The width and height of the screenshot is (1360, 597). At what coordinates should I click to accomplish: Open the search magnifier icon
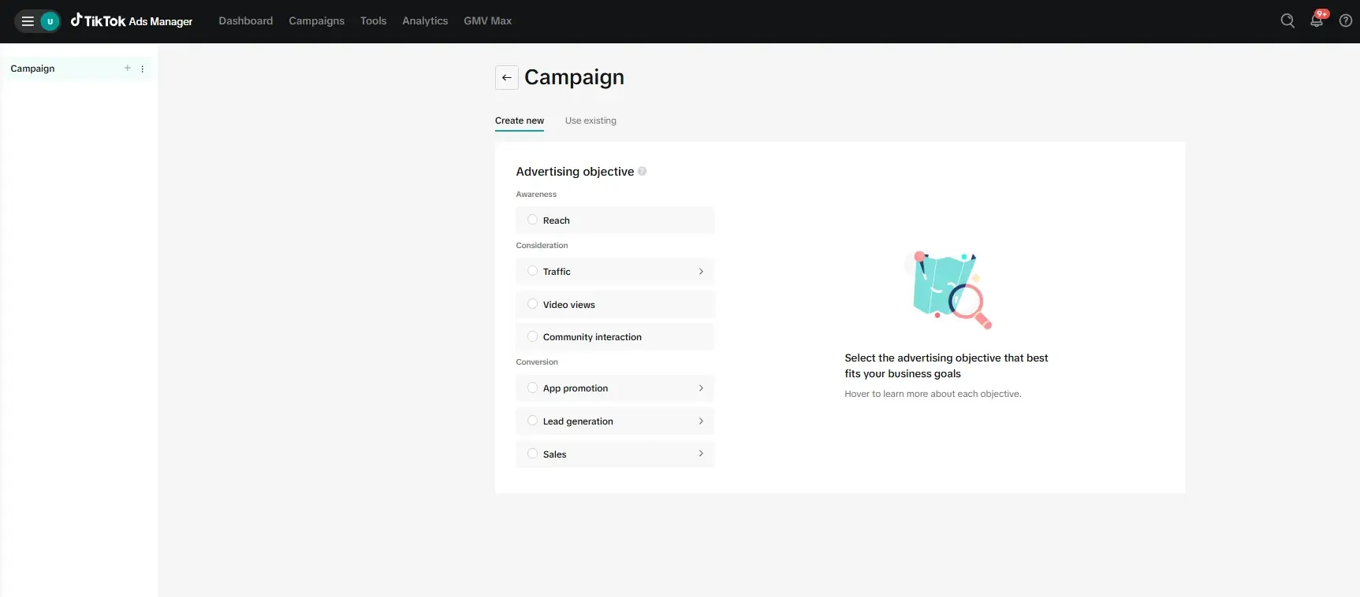(x=1287, y=21)
